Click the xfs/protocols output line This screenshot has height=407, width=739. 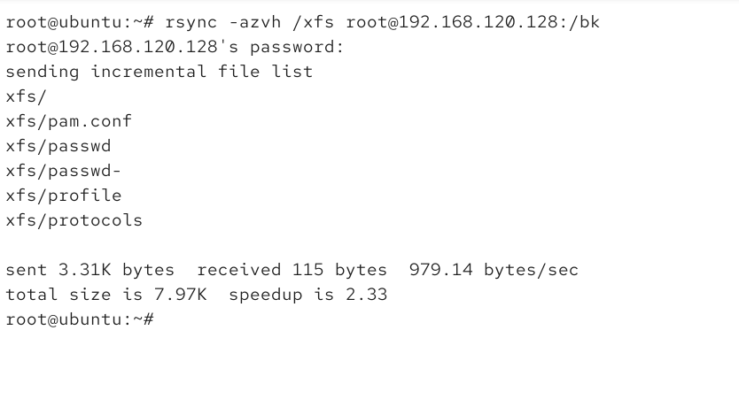pos(74,220)
